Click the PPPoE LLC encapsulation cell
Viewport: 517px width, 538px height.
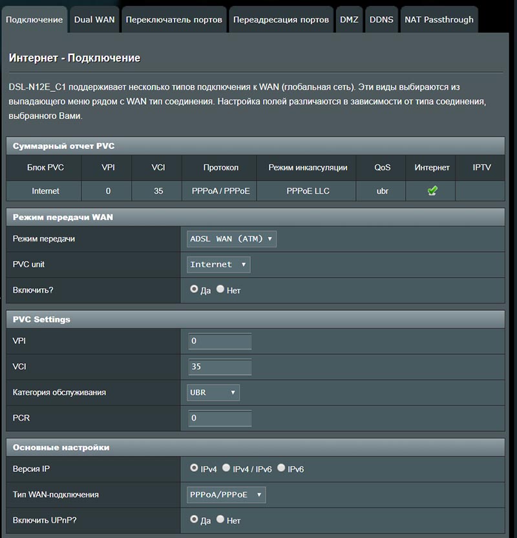pos(308,191)
